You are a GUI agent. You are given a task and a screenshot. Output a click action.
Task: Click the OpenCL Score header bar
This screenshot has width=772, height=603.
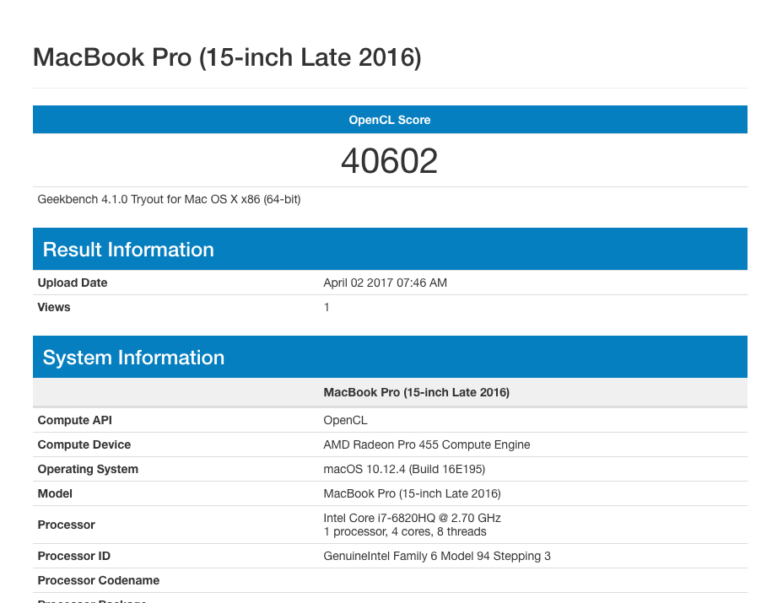[x=390, y=120]
